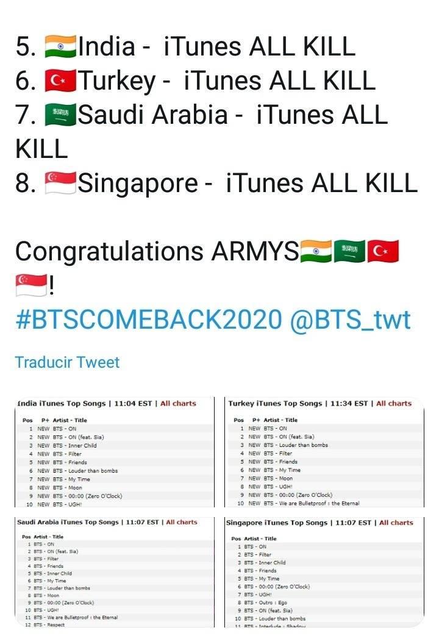Click All charts in the Turkey chart
The image size is (439, 636).
[x=393, y=404]
